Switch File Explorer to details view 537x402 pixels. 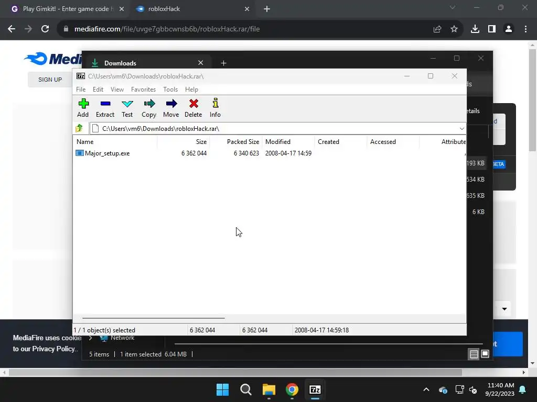pyautogui.click(x=474, y=354)
